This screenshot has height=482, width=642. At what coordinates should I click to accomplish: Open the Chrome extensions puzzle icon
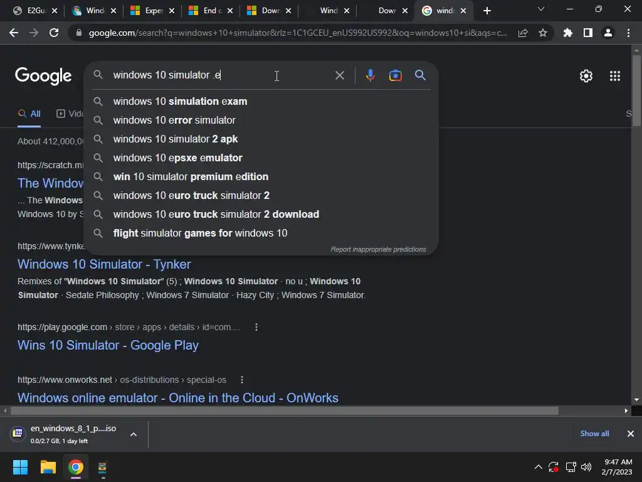[567, 33]
